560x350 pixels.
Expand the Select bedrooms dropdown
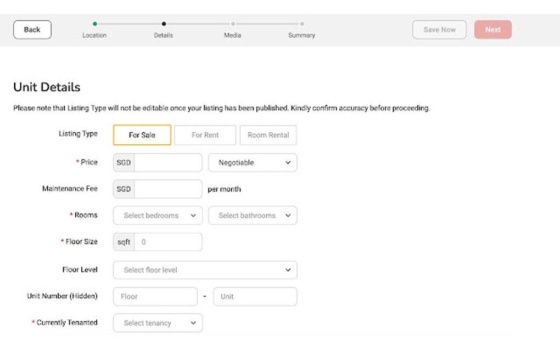pos(157,215)
